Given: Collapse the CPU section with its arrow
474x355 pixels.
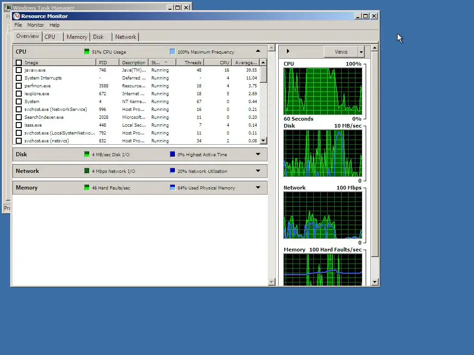Looking at the screenshot, I should click(258, 51).
